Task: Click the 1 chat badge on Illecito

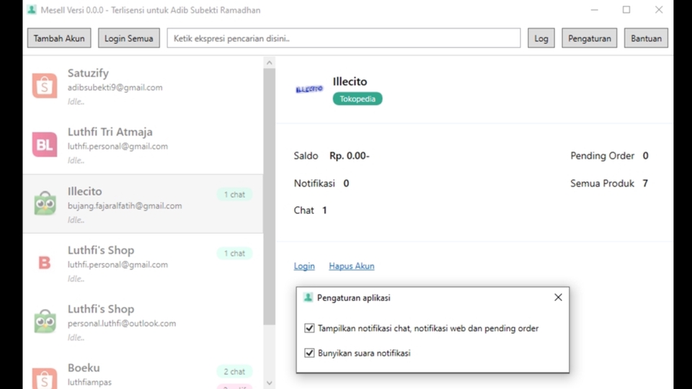Action: (234, 194)
